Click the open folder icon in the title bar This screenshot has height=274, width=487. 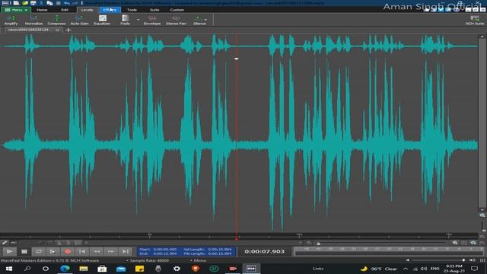coord(25,3)
